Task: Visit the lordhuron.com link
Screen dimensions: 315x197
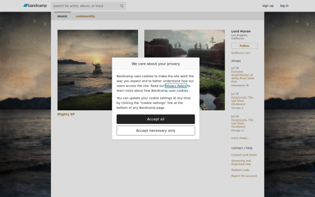Action: [x=240, y=53]
